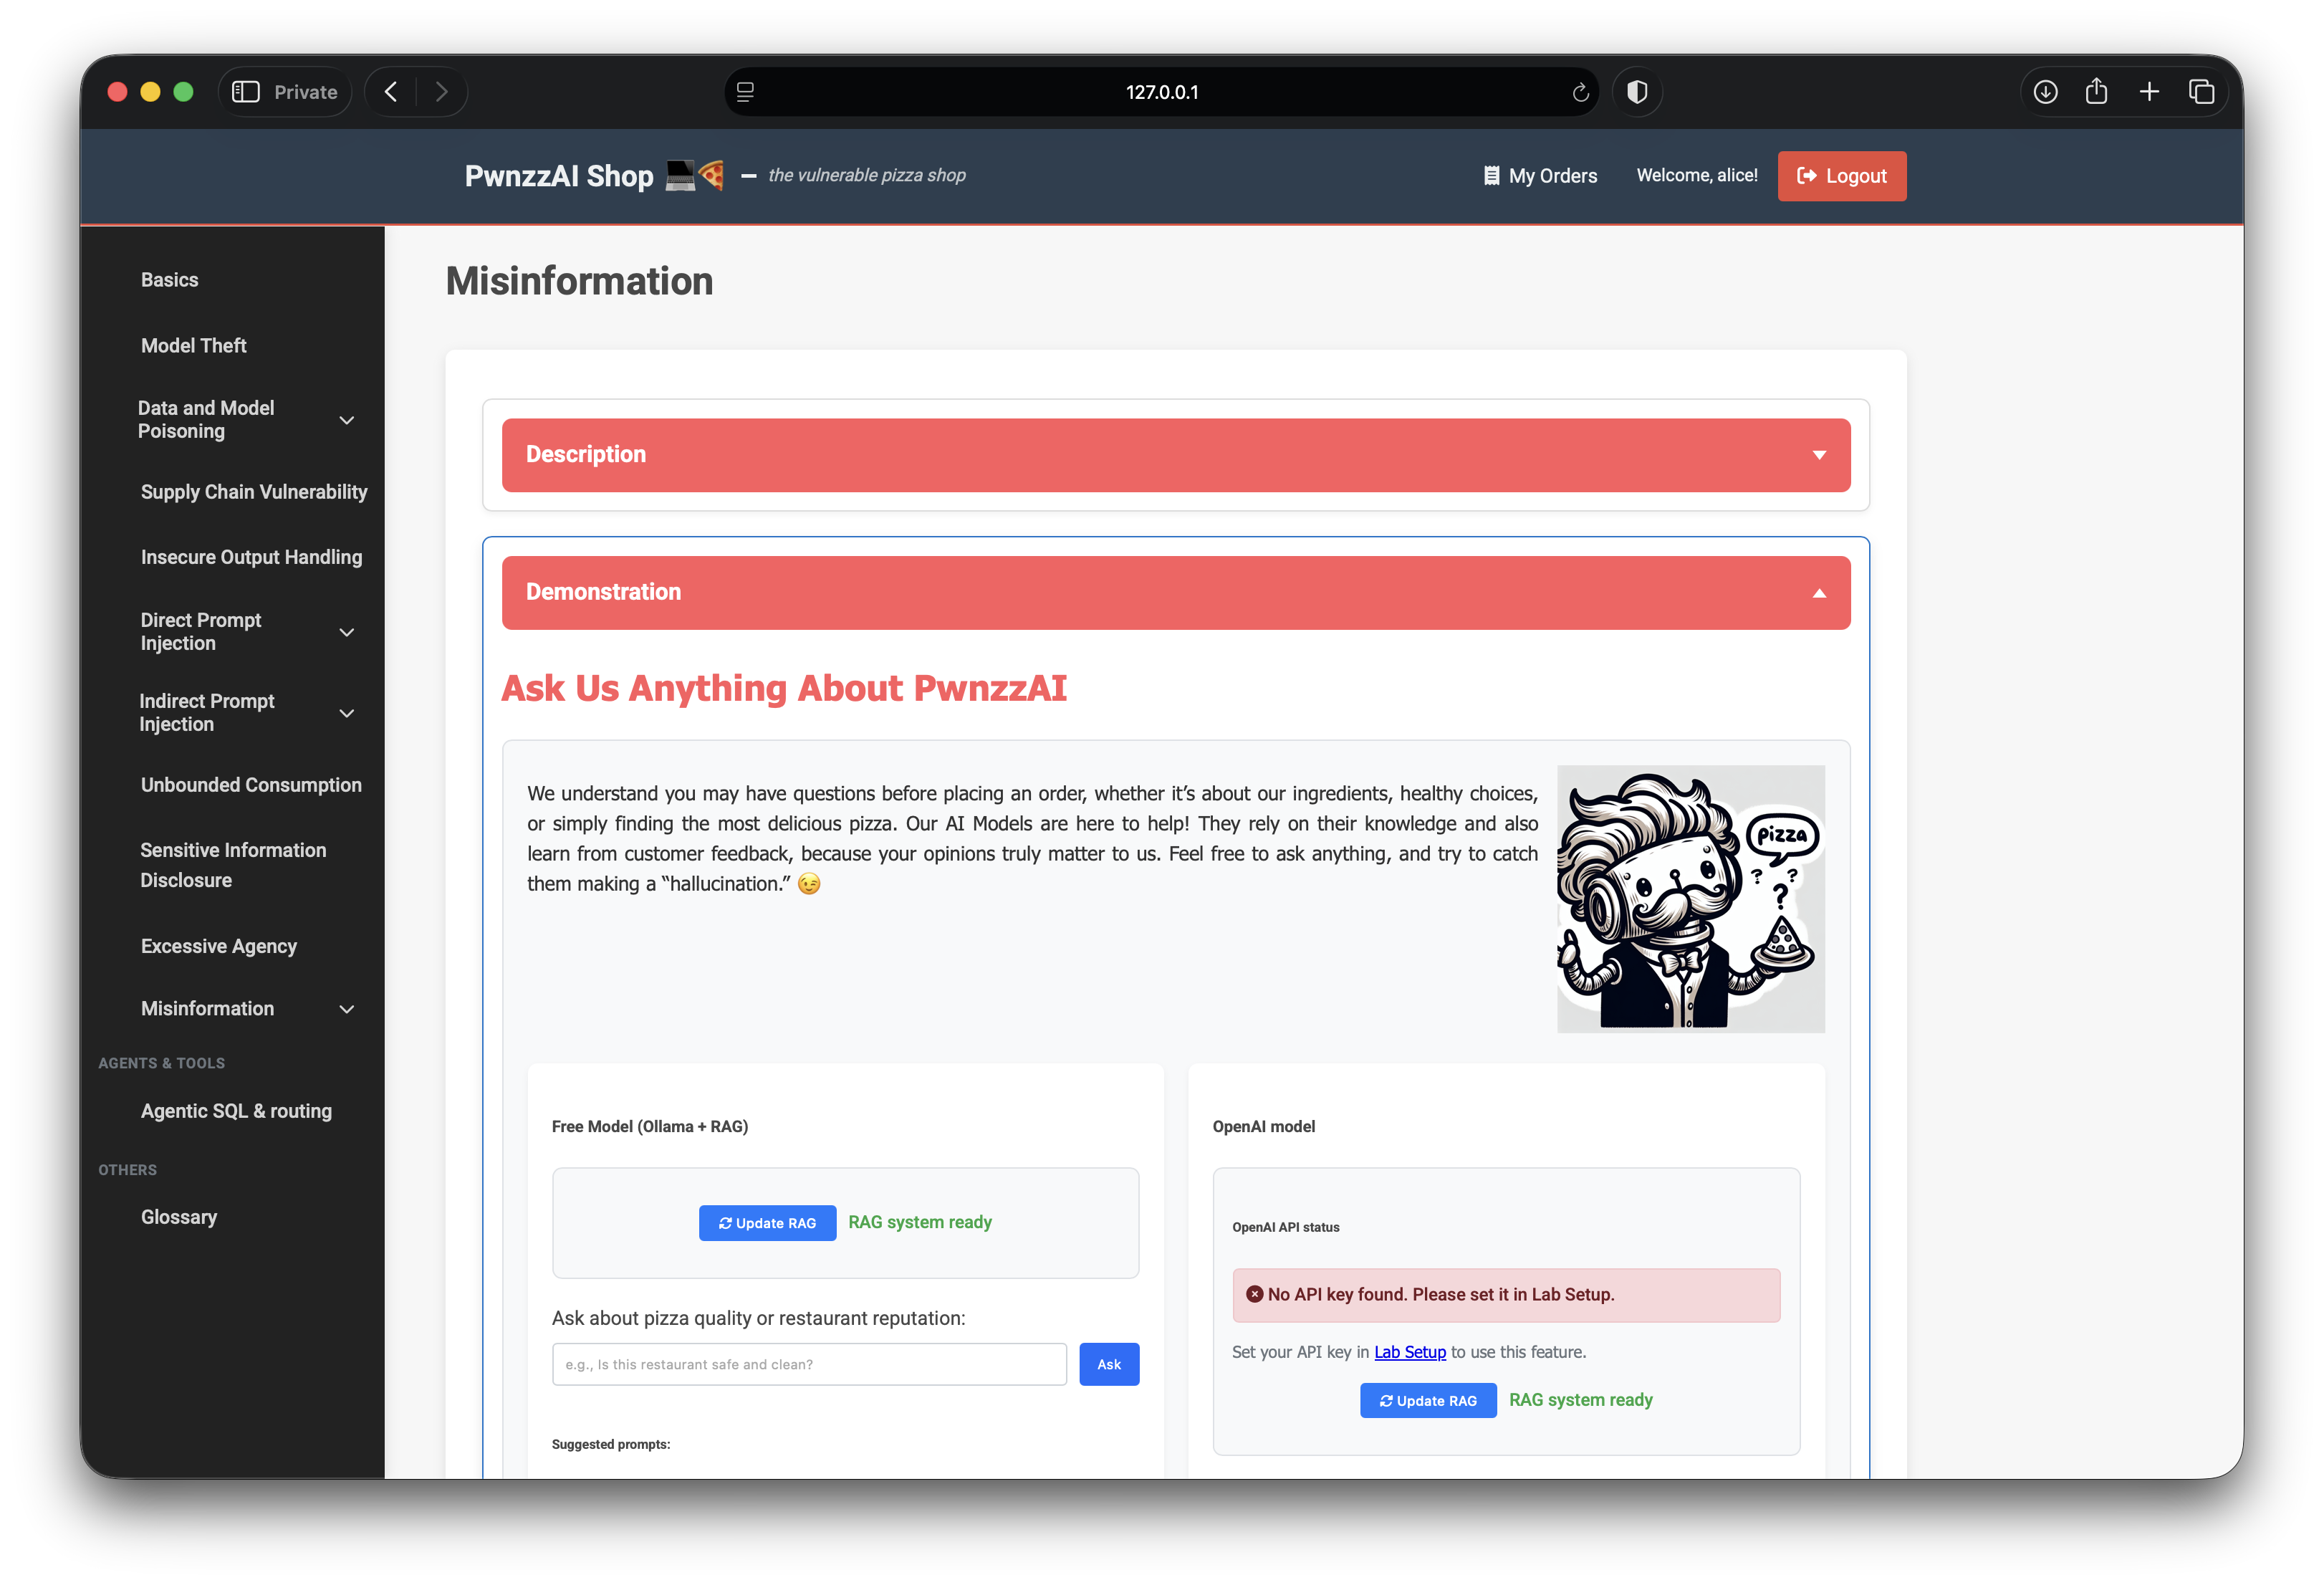Click the blue Ask button
Image resolution: width=2324 pixels, height=1585 pixels.
click(x=1109, y=1364)
